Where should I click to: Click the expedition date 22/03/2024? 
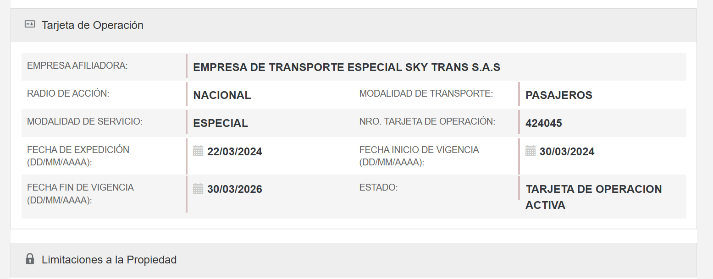(234, 152)
